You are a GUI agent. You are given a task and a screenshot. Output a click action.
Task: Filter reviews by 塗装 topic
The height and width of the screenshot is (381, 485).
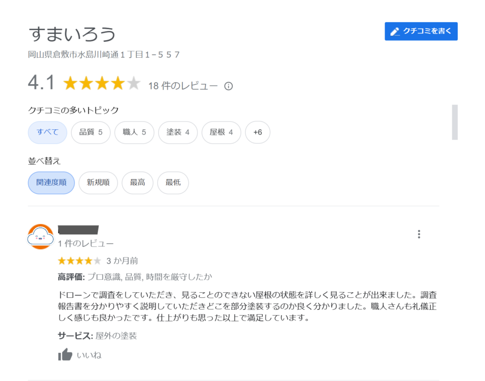tap(178, 132)
